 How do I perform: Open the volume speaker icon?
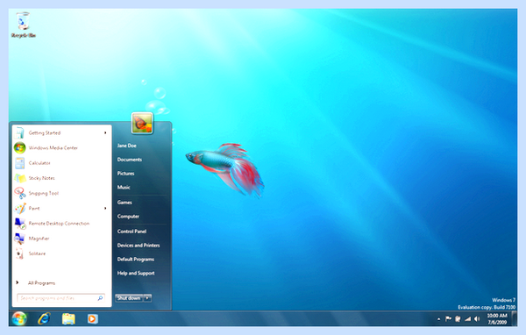(477, 319)
